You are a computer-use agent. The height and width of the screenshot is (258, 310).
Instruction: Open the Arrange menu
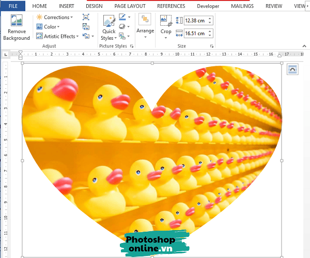pos(145,26)
